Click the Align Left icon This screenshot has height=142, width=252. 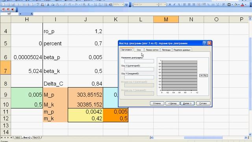point(185,5)
